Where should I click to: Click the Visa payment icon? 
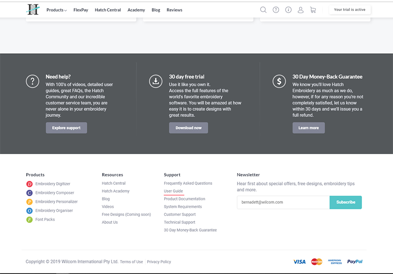click(300, 261)
